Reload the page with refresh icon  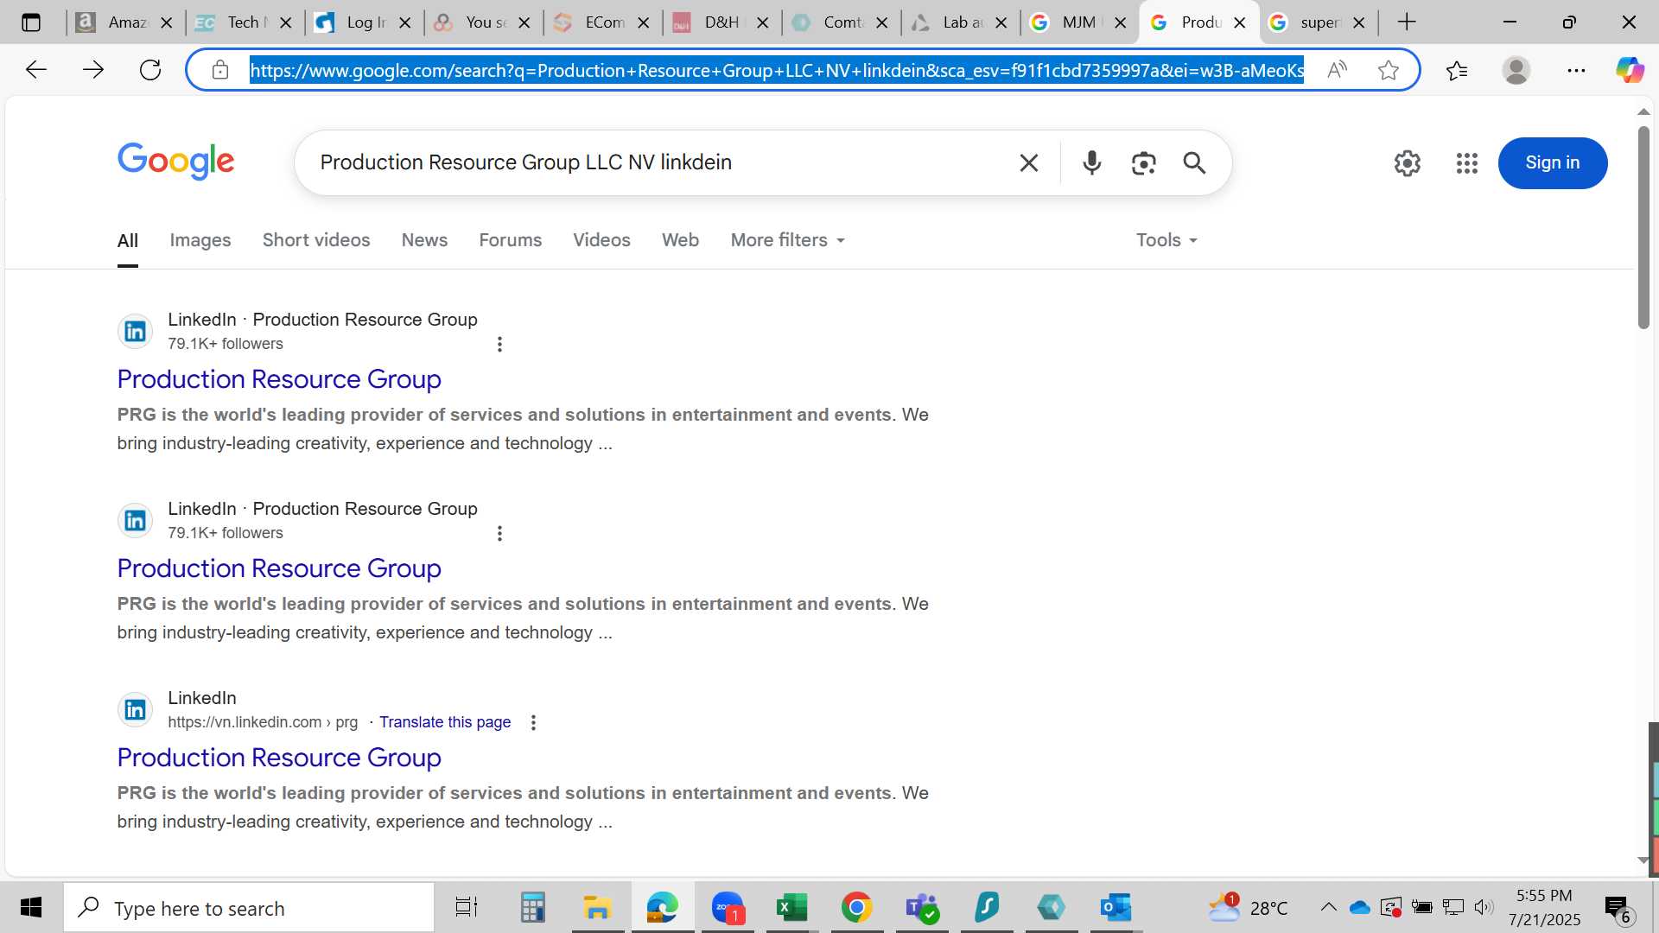(150, 70)
